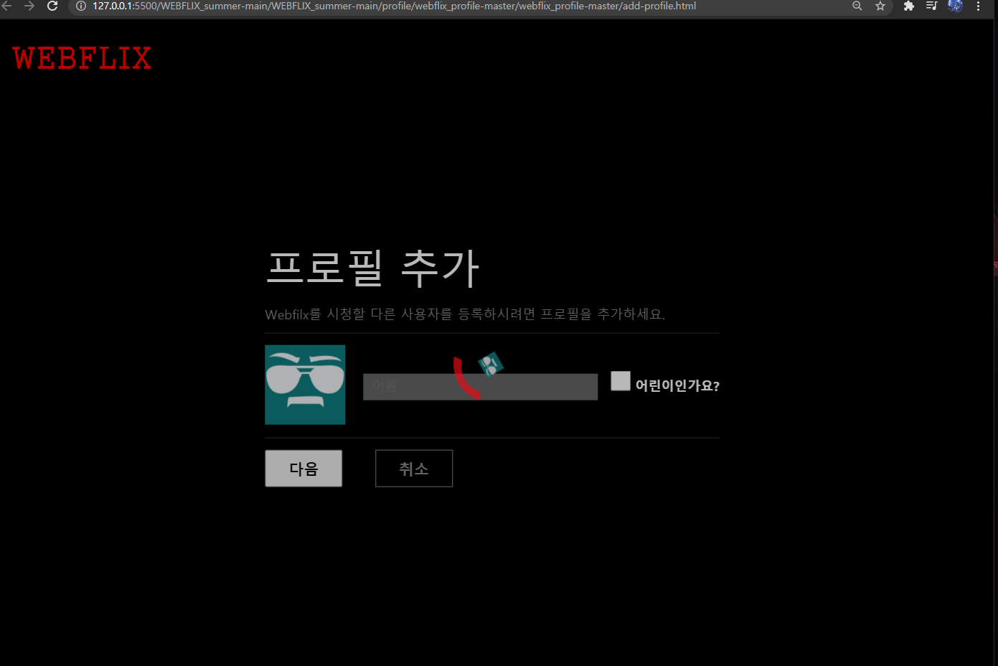
Task: Click the zoom magnifier icon
Action: coord(857,7)
